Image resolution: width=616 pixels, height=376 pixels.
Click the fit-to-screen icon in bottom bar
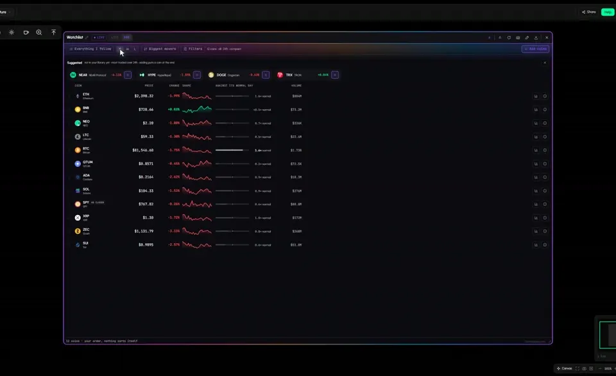click(577, 368)
